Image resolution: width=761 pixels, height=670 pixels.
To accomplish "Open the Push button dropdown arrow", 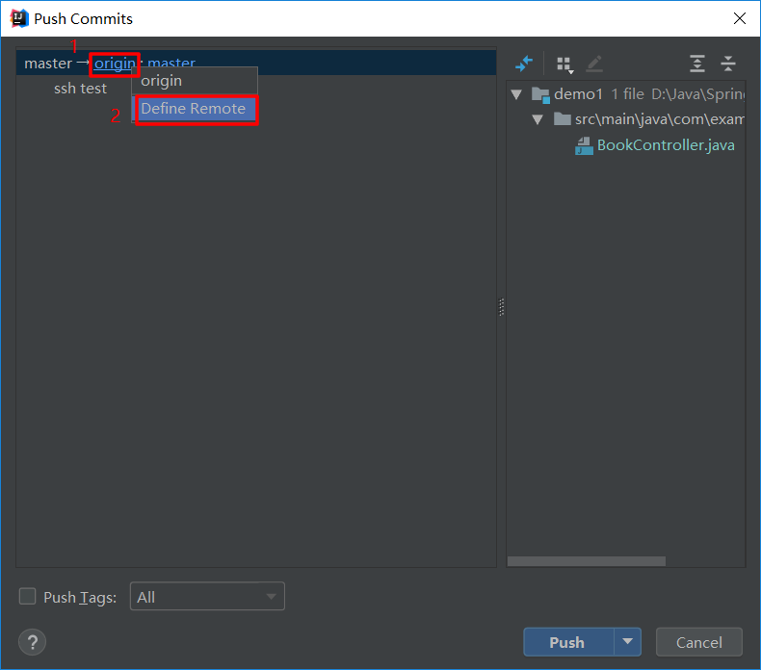I will click(627, 642).
